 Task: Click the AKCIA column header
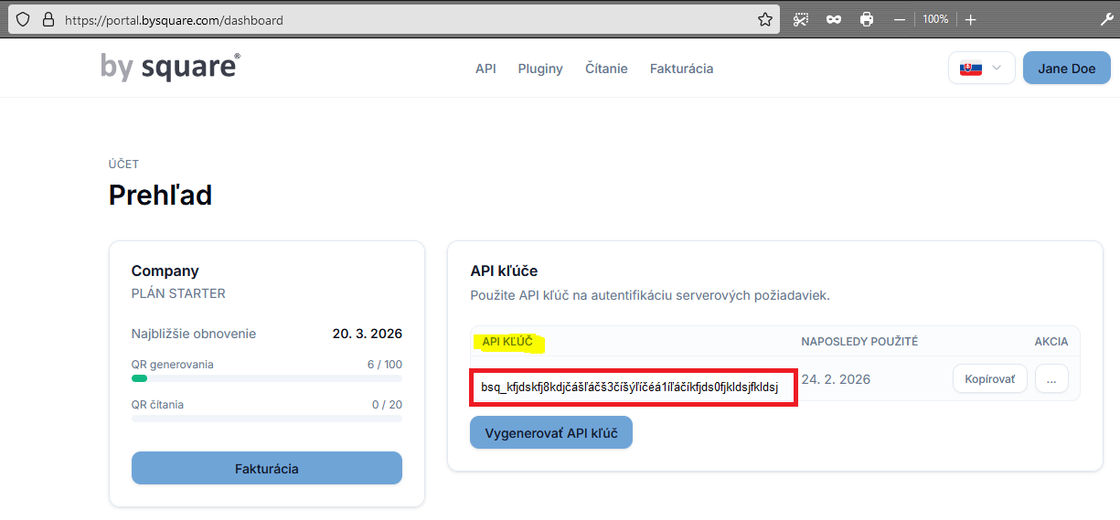tap(1051, 342)
